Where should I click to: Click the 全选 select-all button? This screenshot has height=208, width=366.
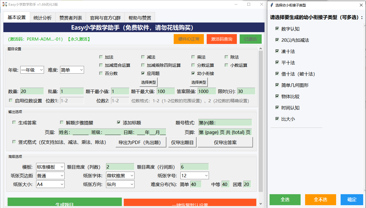coord(285,200)
